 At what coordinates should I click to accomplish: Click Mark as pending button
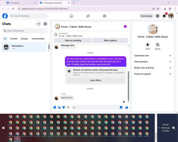coord(73,40)
